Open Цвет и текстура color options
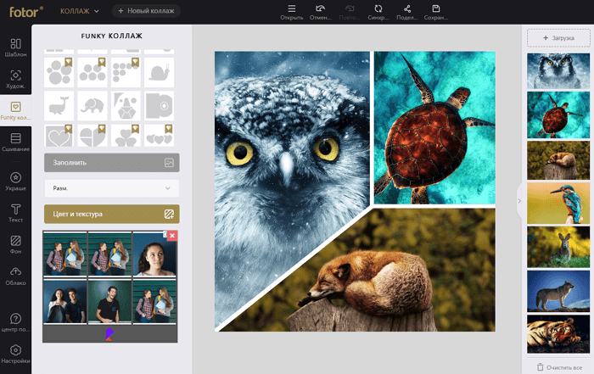This screenshot has height=374, width=594. (111, 214)
